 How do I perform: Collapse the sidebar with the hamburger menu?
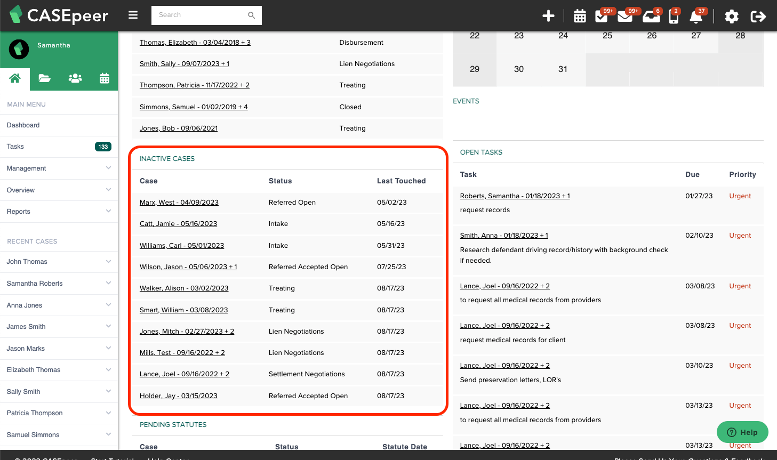pyautogui.click(x=133, y=15)
